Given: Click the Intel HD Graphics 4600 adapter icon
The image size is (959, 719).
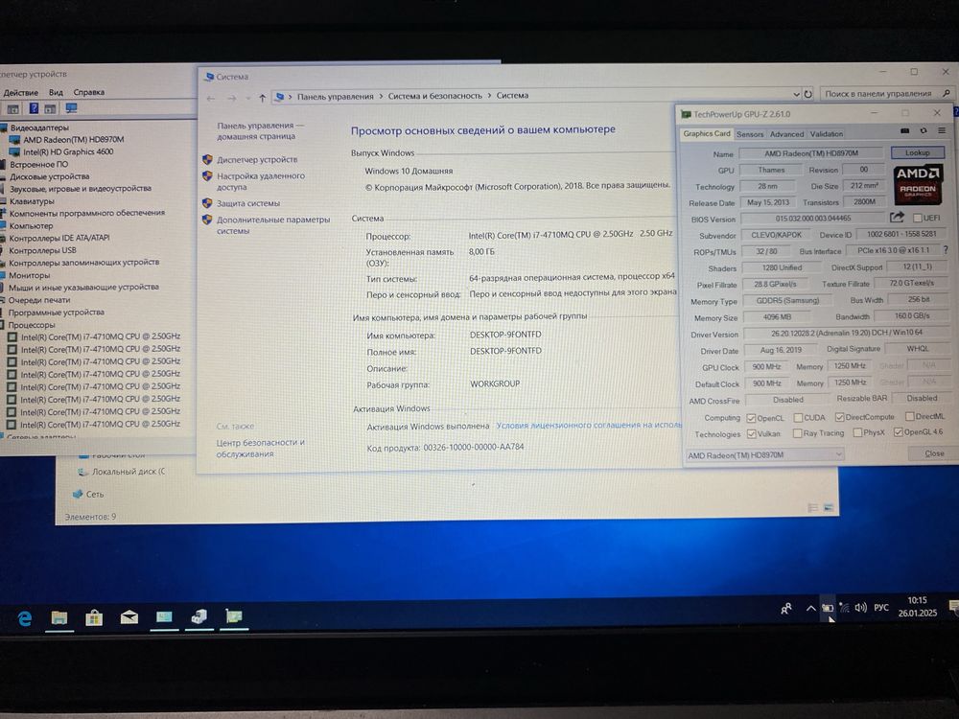Looking at the screenshot, I should (14, 151).
